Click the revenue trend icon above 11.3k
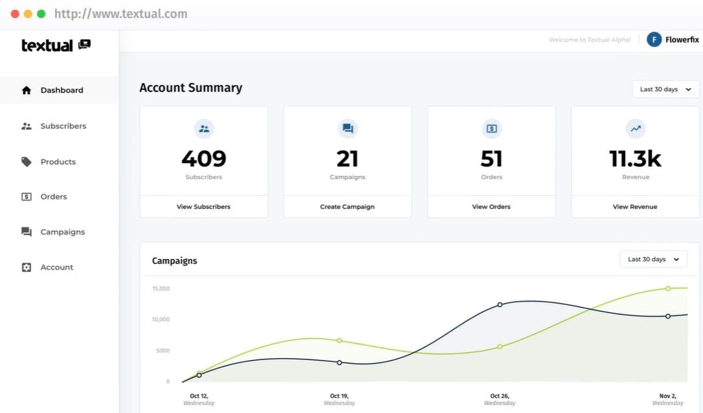 pyautogui.click(x=636, y=129)
